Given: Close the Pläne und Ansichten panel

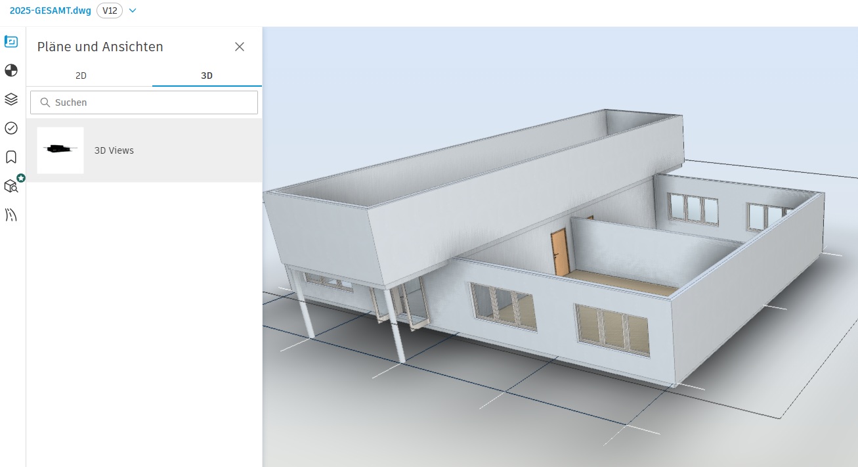Looking at the screenshot, I should (240, 47).
